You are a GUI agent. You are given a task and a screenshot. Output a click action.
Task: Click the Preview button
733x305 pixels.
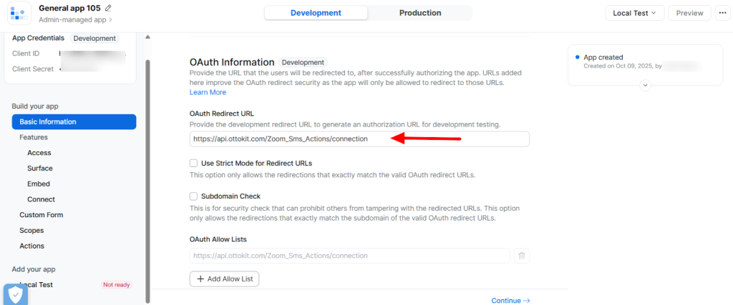689,13
